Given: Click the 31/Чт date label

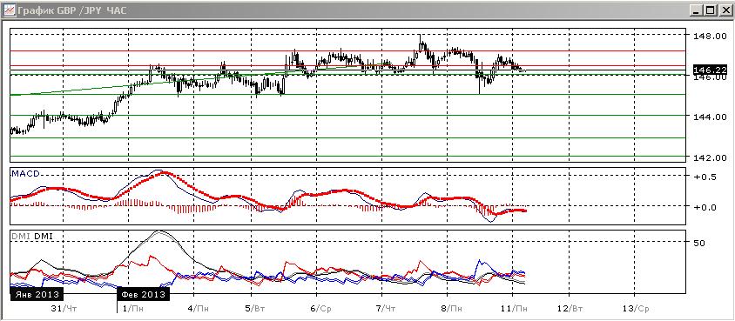Looking at the screenshot, I should [x=64, y=308].
